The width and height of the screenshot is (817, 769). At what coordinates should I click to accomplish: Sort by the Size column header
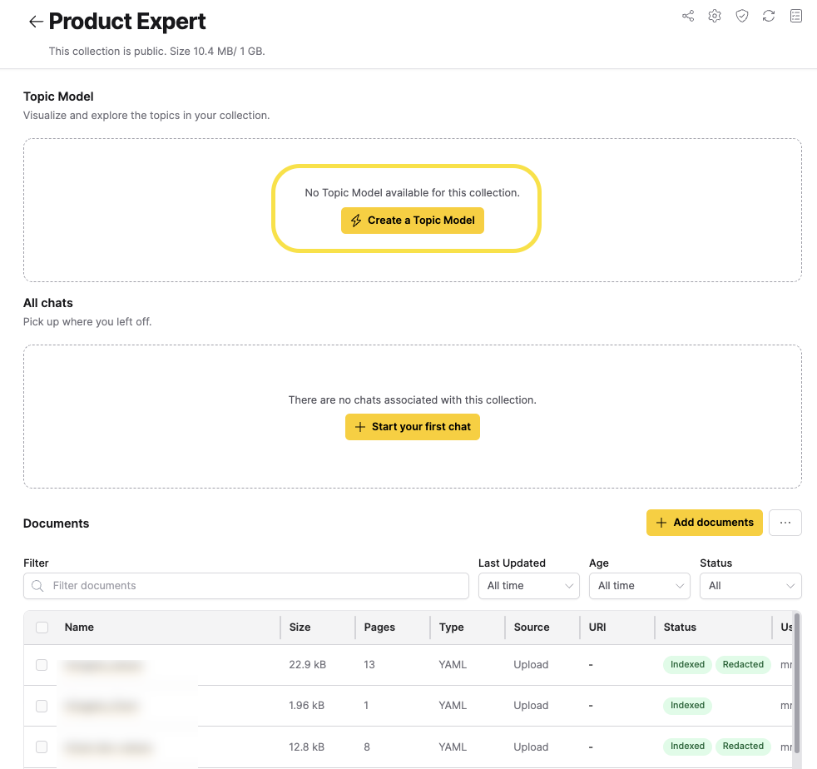300,628
